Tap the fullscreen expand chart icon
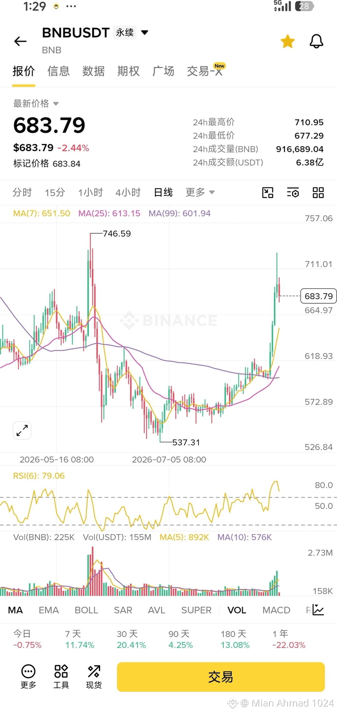This screenshot has height=713, width=337. click(x=22, y=430)
